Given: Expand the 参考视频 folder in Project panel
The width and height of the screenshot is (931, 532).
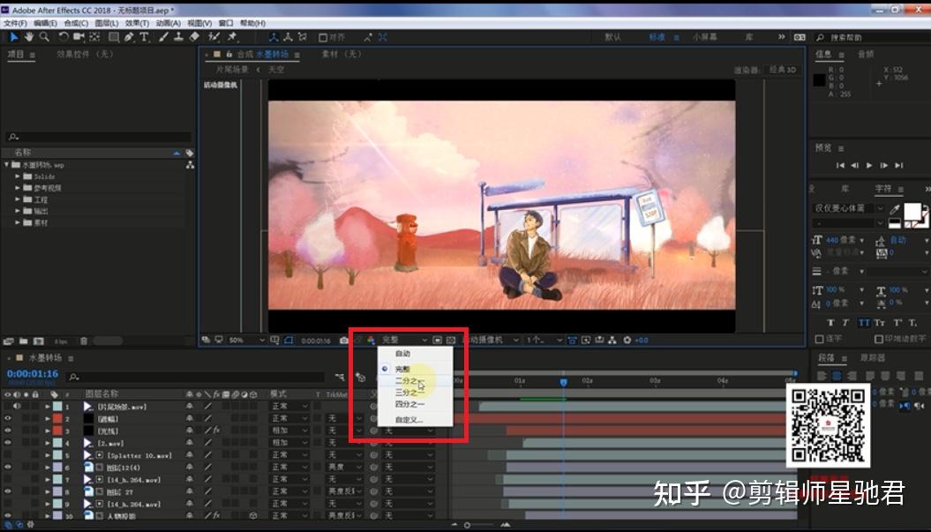Looking at the screenshot, I should point(18,188).
